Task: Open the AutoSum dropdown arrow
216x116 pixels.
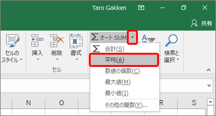Action: click(x=132, y=37)
